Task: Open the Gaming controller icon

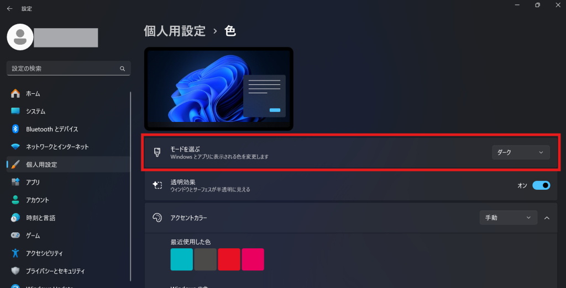Action: click(x=15, y=236)
